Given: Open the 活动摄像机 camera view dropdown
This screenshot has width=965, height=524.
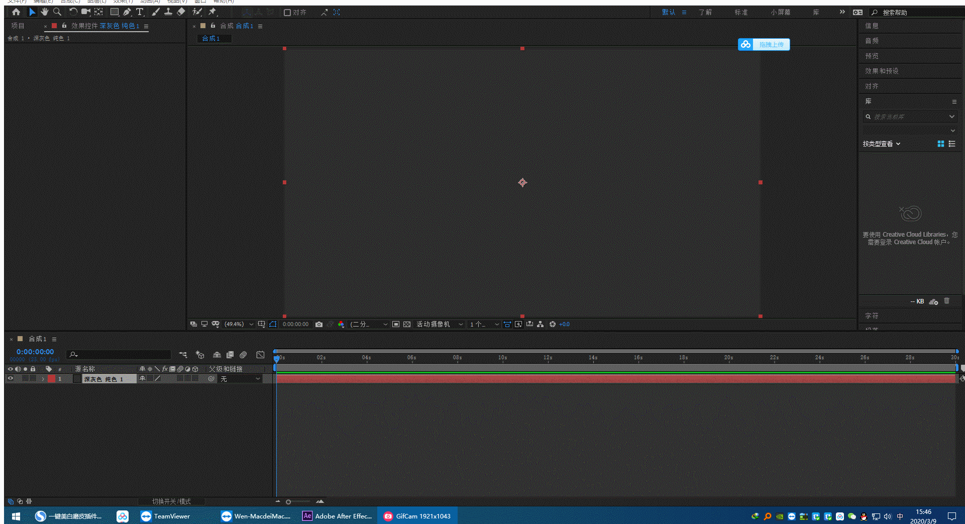Looking at the screenshot, I should 440,325.
